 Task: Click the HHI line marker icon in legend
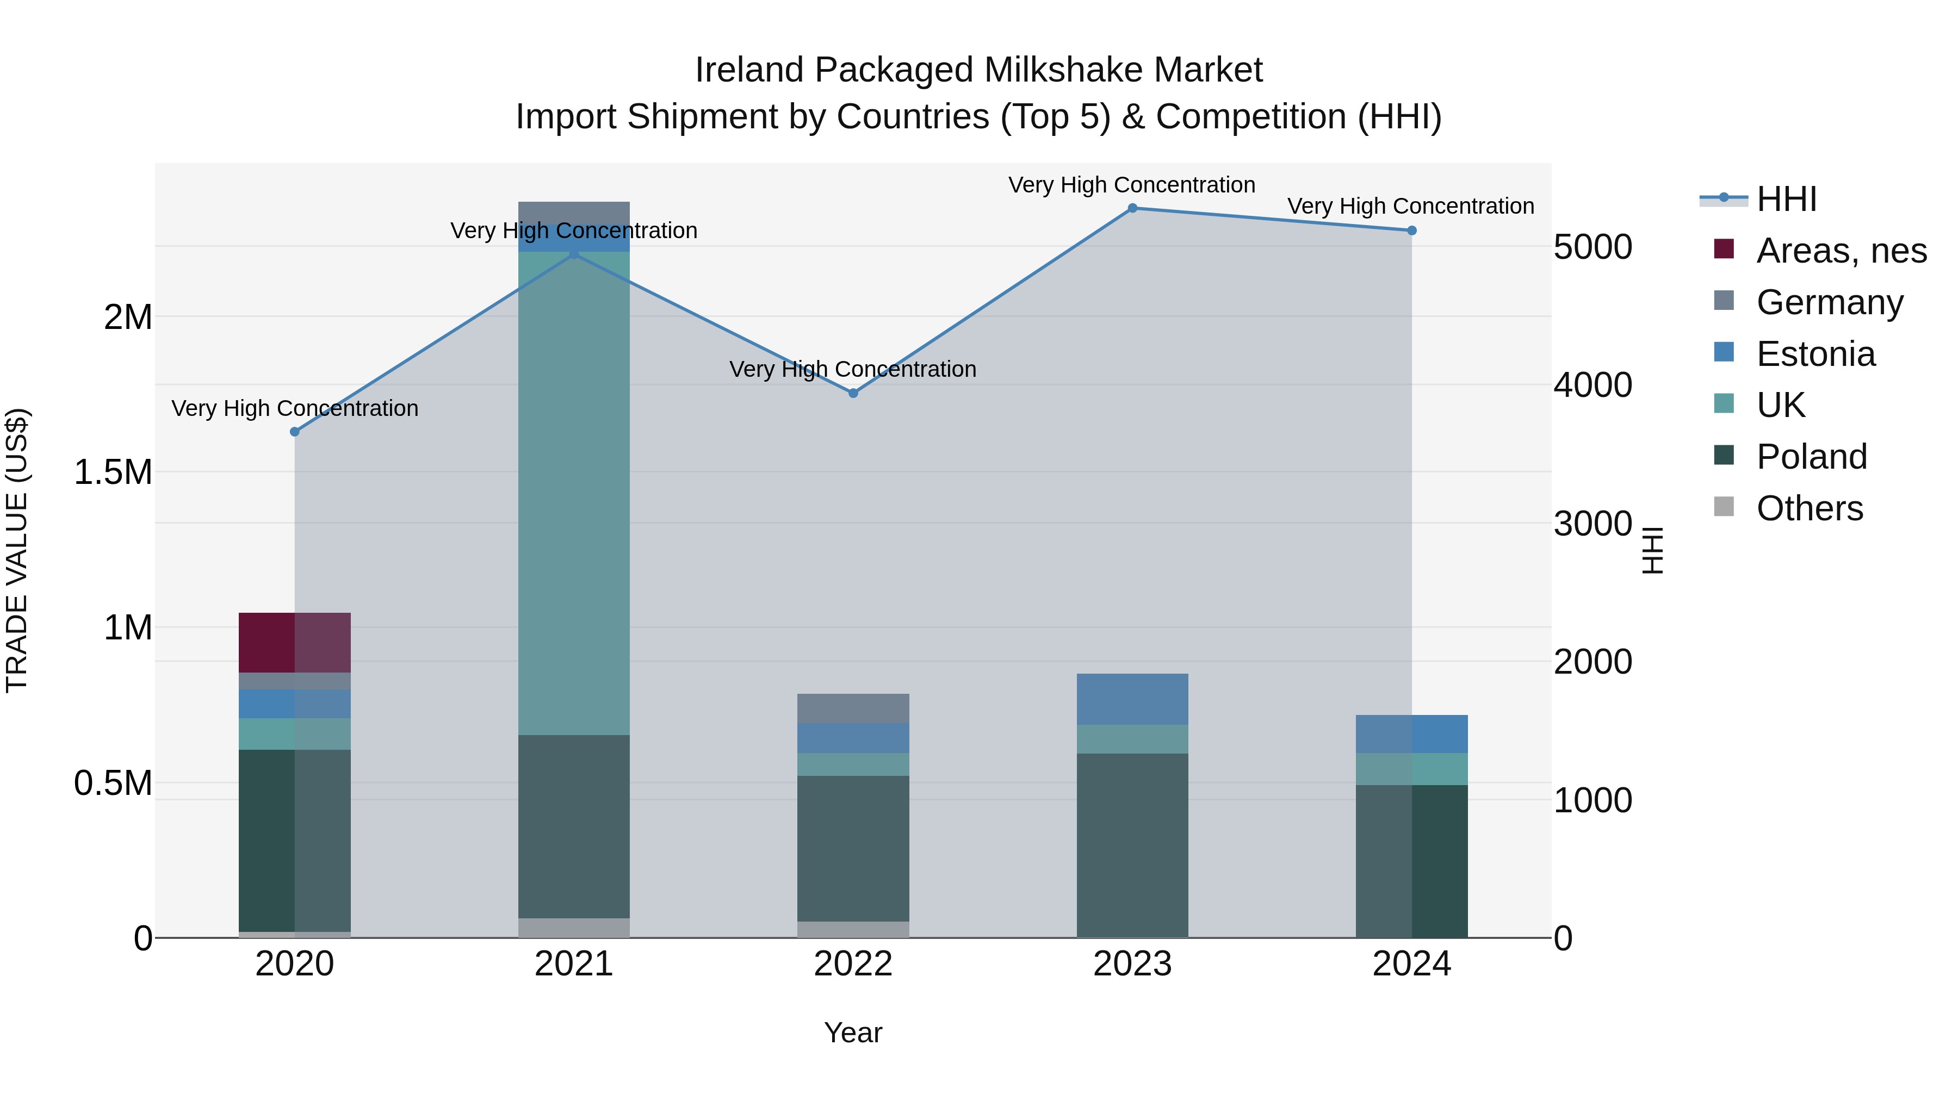tap(1723, 198)
